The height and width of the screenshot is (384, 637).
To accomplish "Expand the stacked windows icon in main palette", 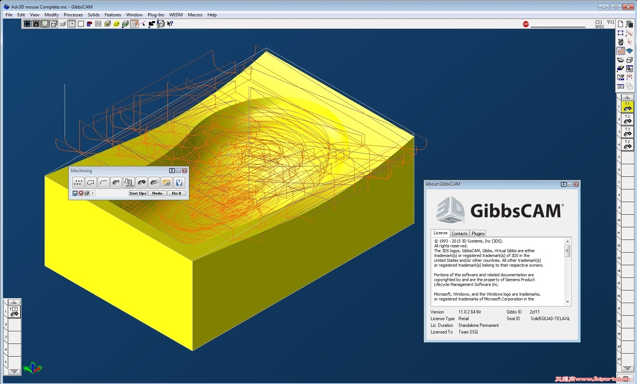I will pos(630,24).
